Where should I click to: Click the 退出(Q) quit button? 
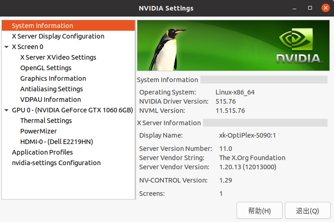tap(307, 211)
